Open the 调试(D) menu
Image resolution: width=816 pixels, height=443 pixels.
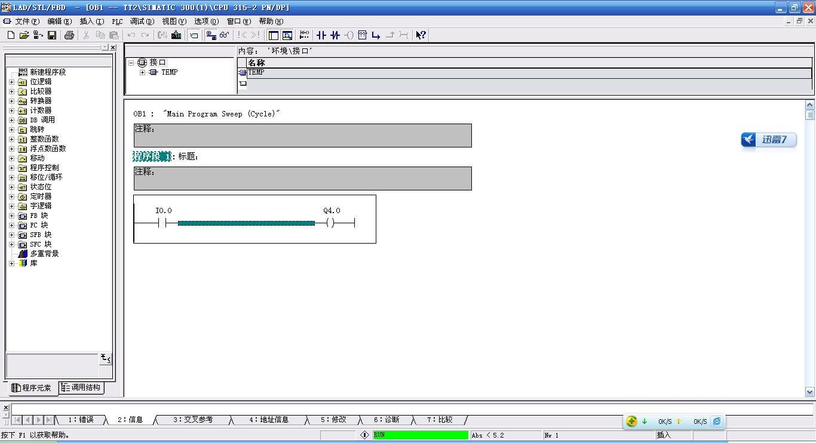pos(142,21)
